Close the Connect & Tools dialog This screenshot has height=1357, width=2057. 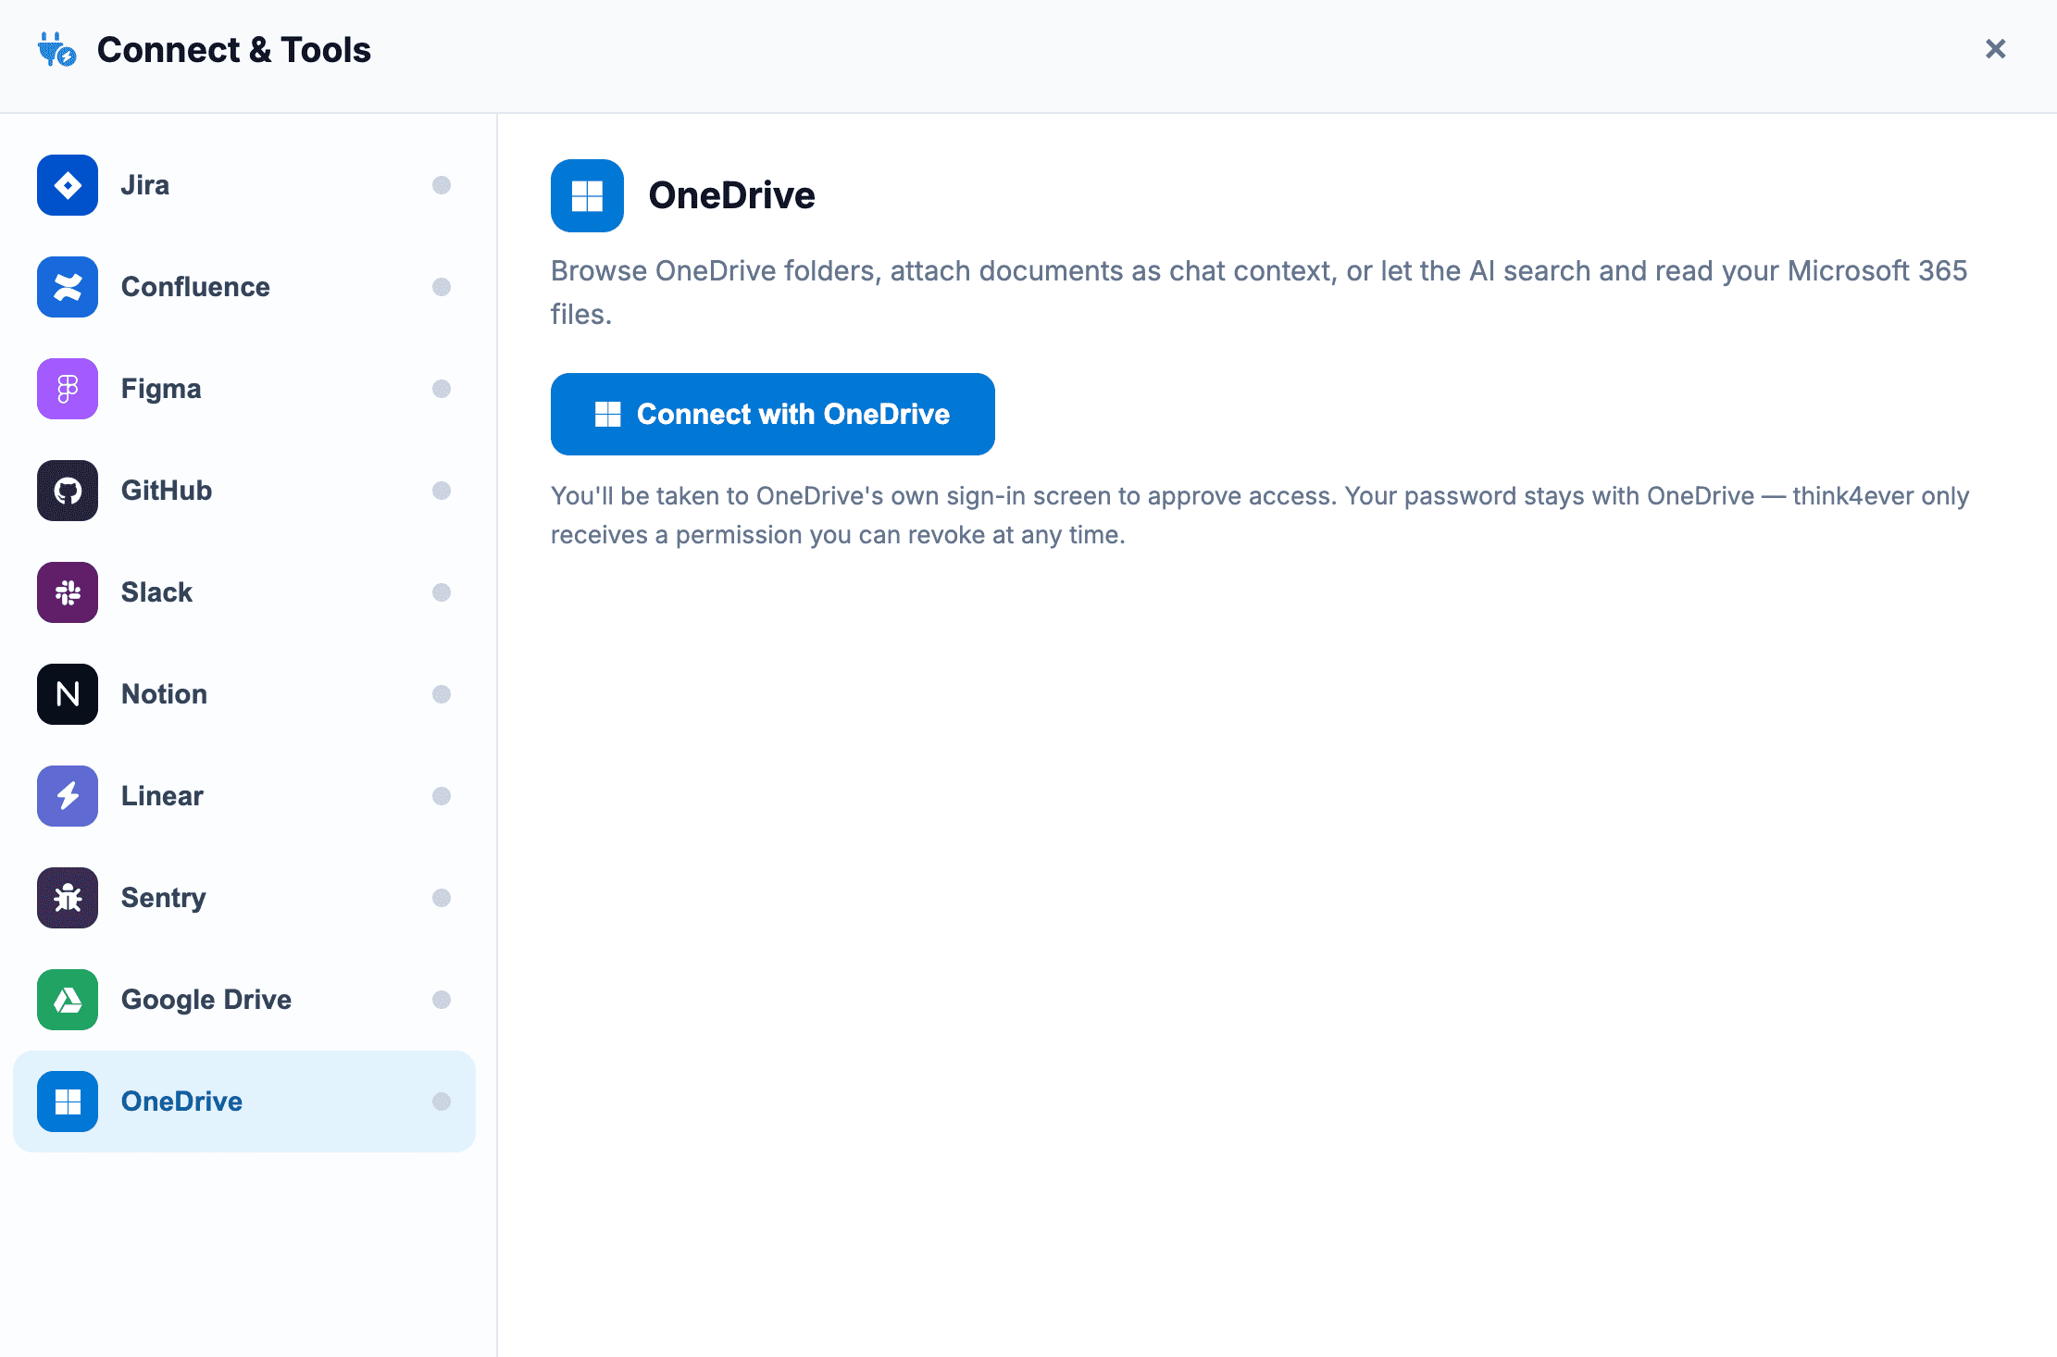point(1995,49)
